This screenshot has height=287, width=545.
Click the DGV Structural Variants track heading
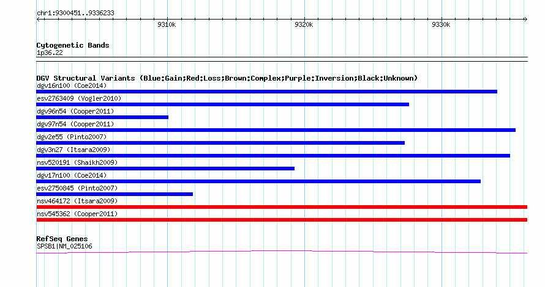tap(227, 78)
